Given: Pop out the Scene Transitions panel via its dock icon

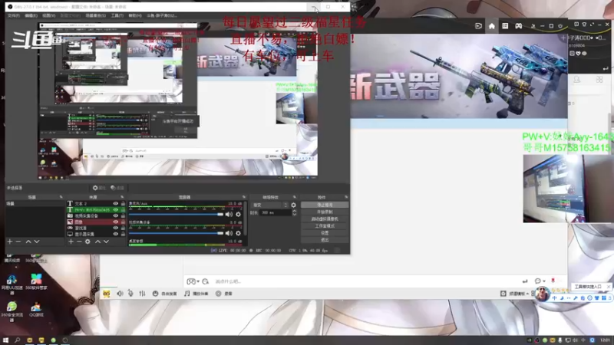Looking at the screenshot, I should click(295, 197).
